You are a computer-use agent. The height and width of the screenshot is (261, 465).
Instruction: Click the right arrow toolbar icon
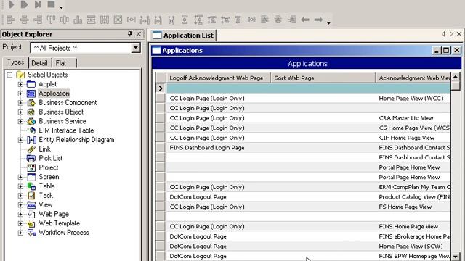[x=318, y=20]
